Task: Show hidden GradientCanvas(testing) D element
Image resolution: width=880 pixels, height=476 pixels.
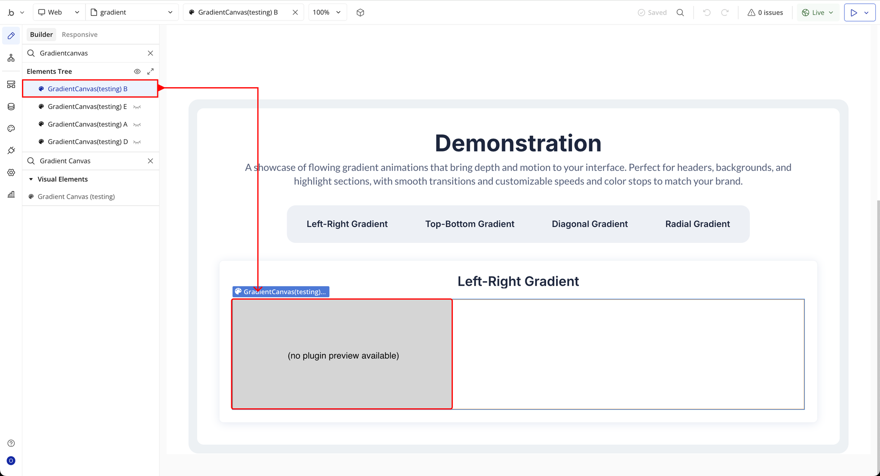Action: [137, 142]
